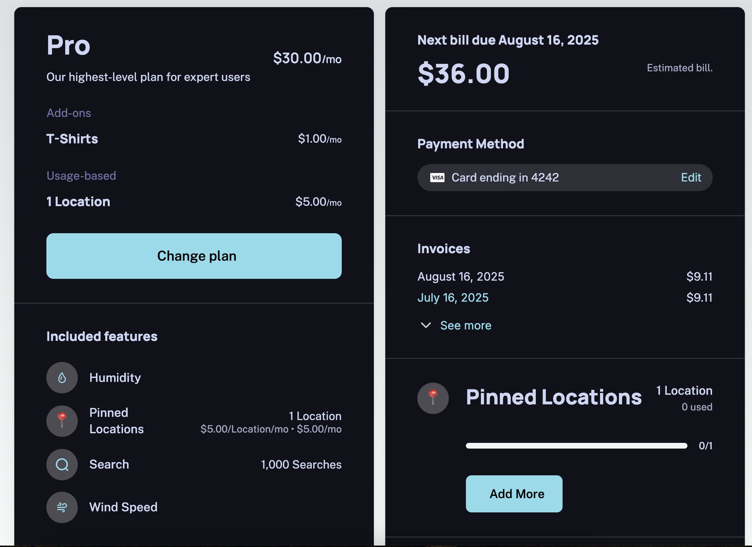This screenshot has height=547, width=752.
Task: Open the July 16, 2025 invoice
Action: [x=453, y=297]
